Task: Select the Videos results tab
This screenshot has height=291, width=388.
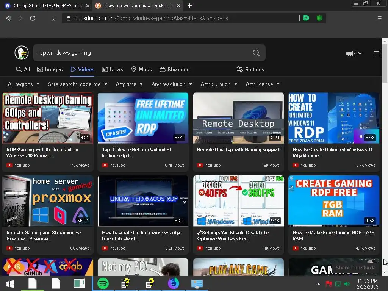Action: [82, 70]
